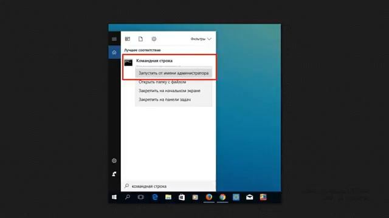Filter results by apps icon
This screenshot has width=389, height=218.
coord(128,39)
